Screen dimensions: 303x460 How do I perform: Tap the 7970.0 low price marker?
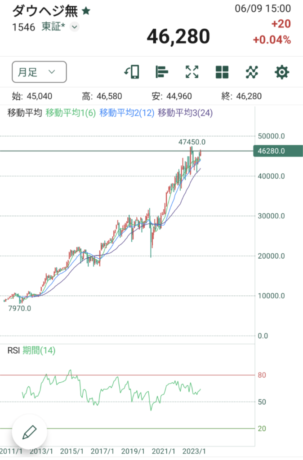19,308
